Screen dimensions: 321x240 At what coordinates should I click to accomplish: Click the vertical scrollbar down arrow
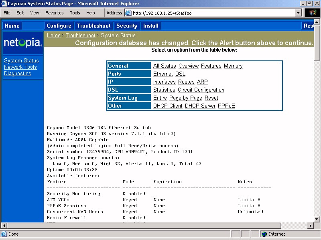tap(317, 219)
